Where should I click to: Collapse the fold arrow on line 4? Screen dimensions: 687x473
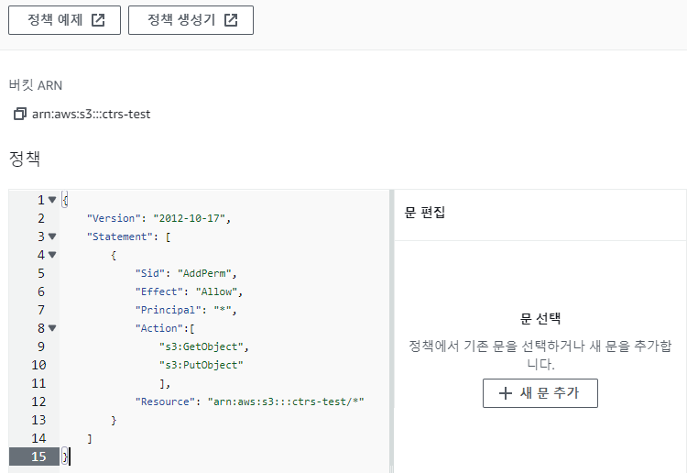coord(52,255)
